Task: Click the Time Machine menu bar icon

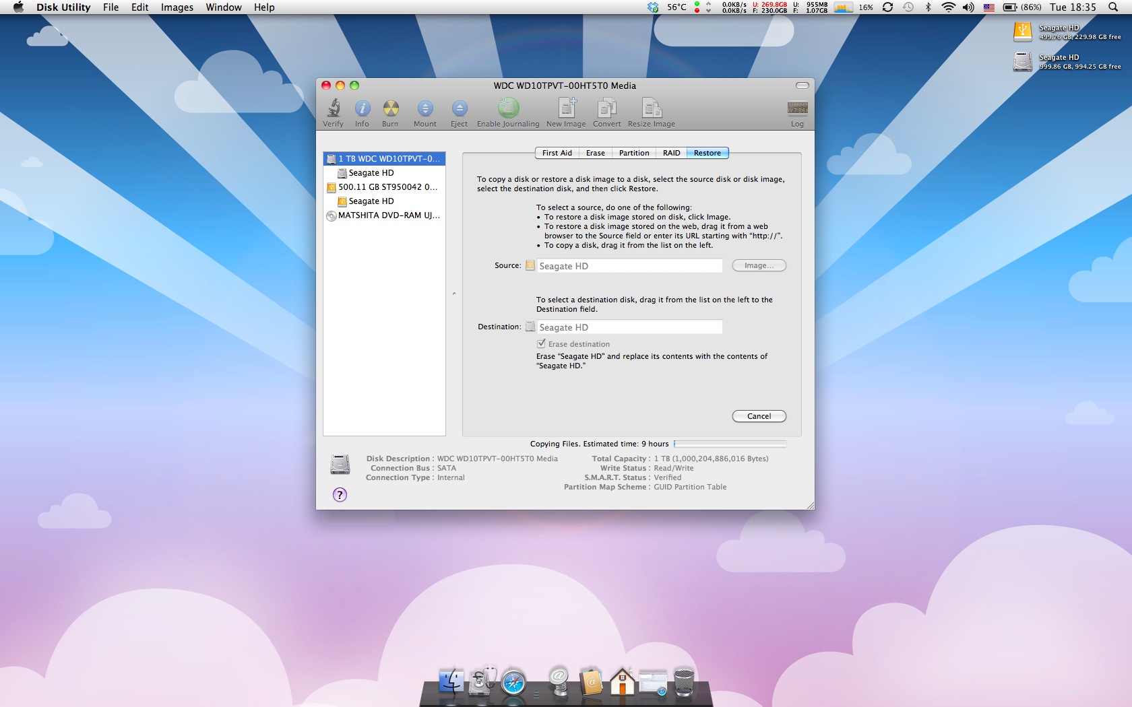Action: coord(908,7)
